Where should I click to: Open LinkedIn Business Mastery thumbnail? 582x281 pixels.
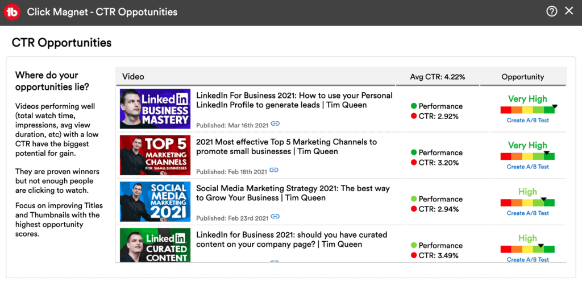pyautogui.click(x=155, y=109)
